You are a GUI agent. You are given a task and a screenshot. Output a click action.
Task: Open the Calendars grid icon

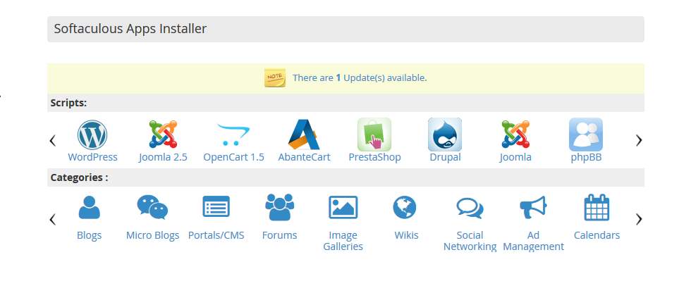click(x=597, y=208)
